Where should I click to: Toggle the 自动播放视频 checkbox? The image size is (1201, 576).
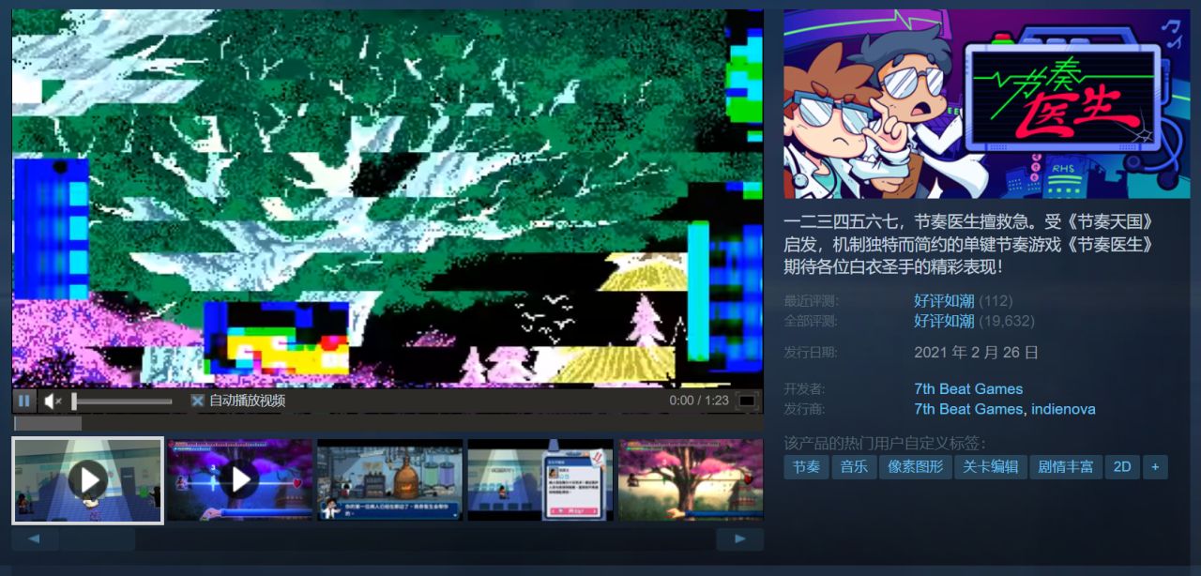pos(197,401)
